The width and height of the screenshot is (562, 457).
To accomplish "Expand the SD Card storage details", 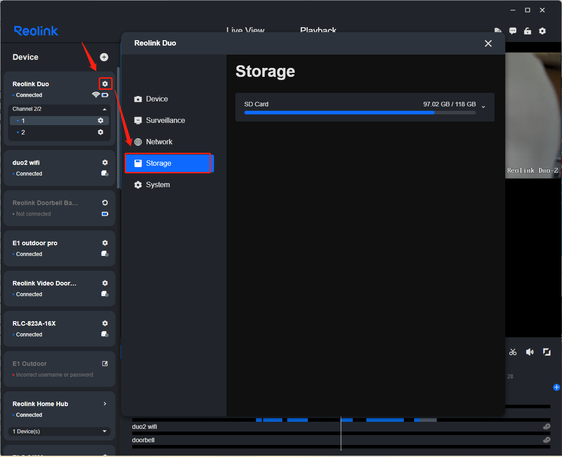I will [483, 107].
